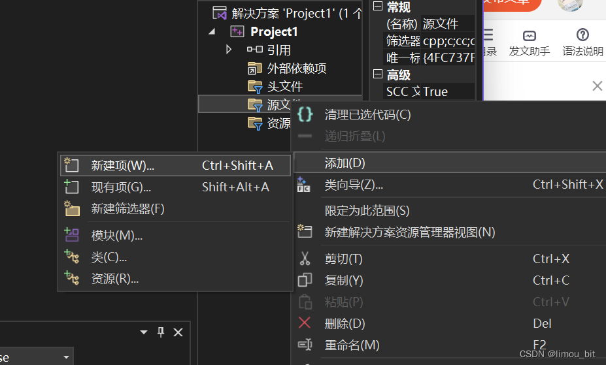Select 引用 in the solution tree
Screen dimensions: 606x365
coord(279,50)
